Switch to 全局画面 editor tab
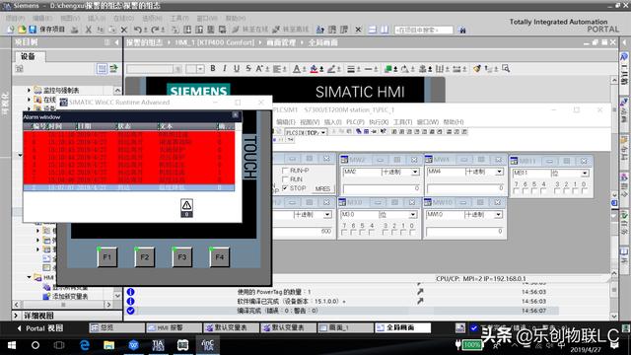 pos(402,327)
